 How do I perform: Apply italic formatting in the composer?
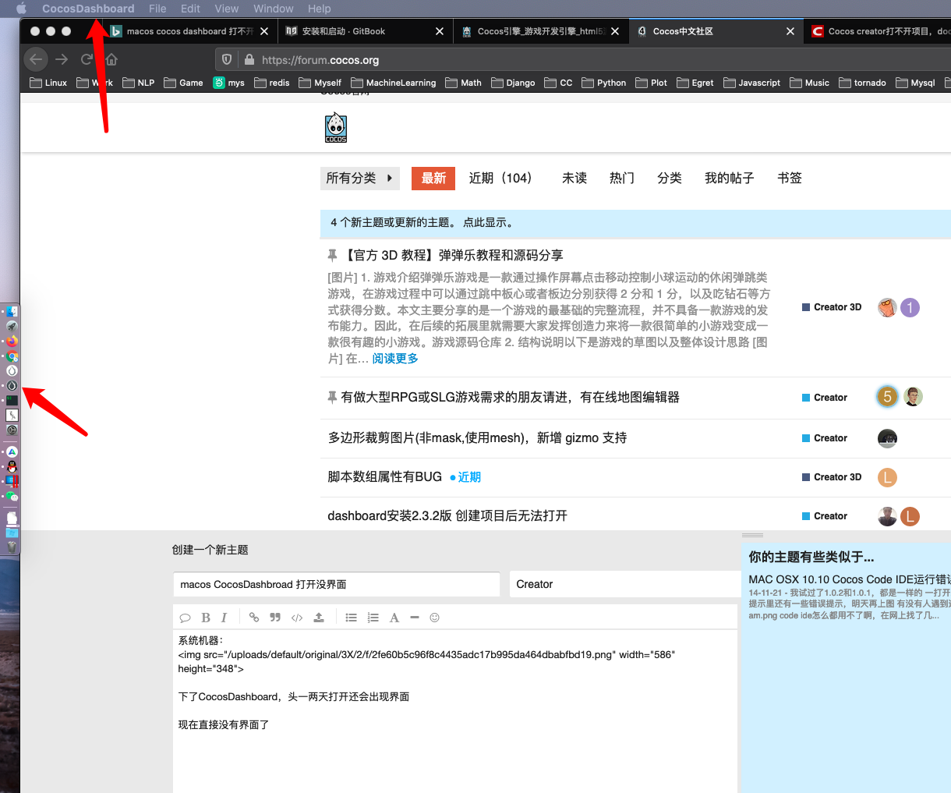[x=224, y=618]
